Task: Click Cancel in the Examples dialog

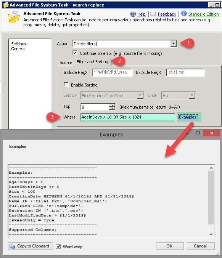Action: pyautogui.click(x=200, y=246)
